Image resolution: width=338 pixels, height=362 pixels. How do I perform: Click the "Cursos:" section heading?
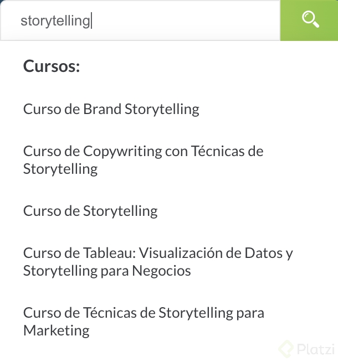(52, 67)
